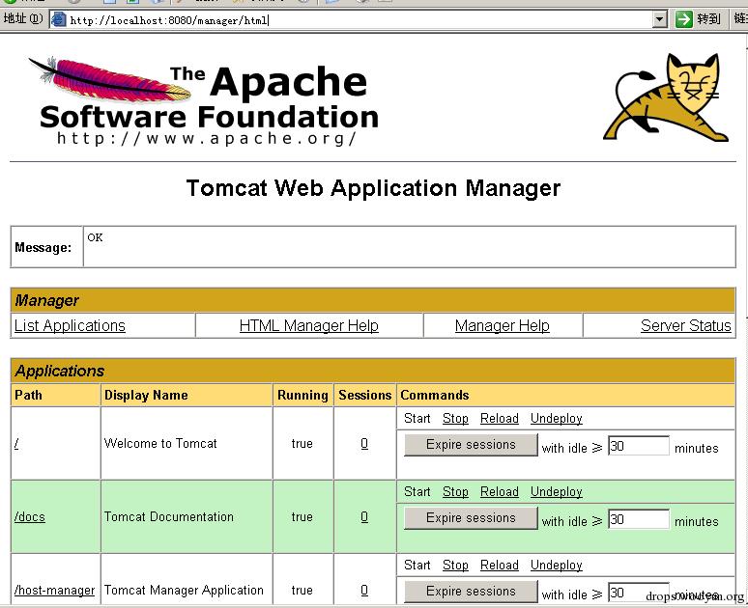Stop the /docs application

(455, 492)
